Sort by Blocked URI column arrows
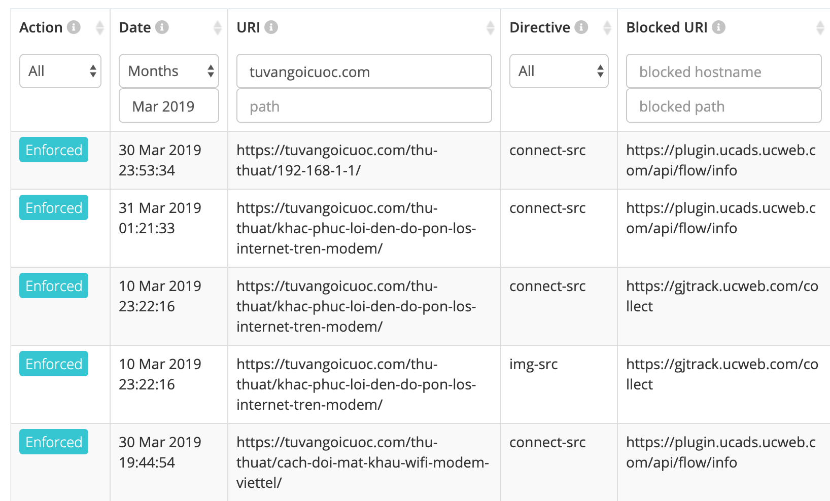The height and width of the screenshot is (501, 830). [x=820, y=27]
